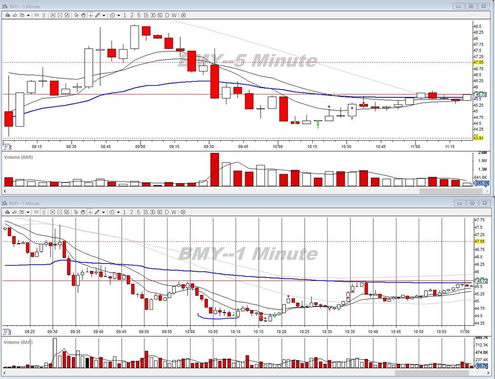Click the 47.05 price level marker in 5 Minute chart
The image size is (495, 379).
point(478,62)
